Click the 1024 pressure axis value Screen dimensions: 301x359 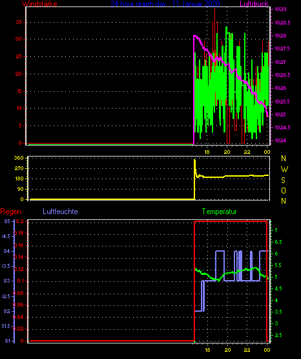pos(280,140)
